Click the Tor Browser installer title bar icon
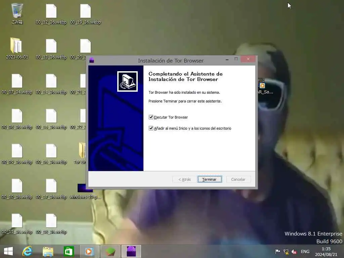 (92, 60)
